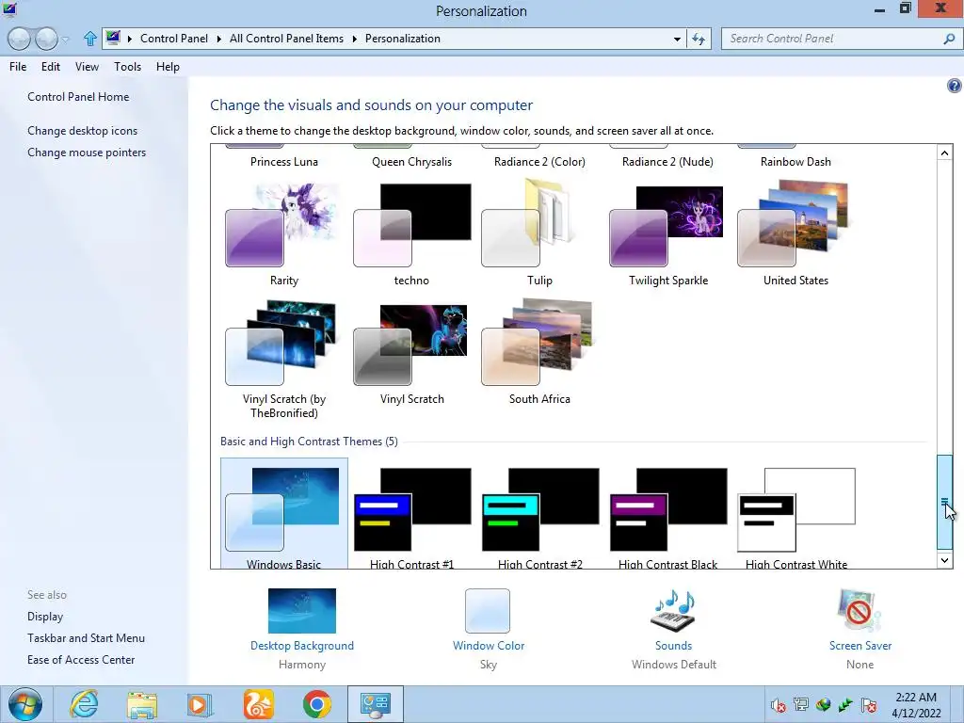Click the Forward navigation button

[46, 39]
